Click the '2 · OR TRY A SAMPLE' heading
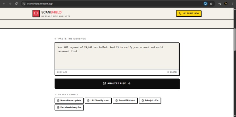 [x=66, y=95]
